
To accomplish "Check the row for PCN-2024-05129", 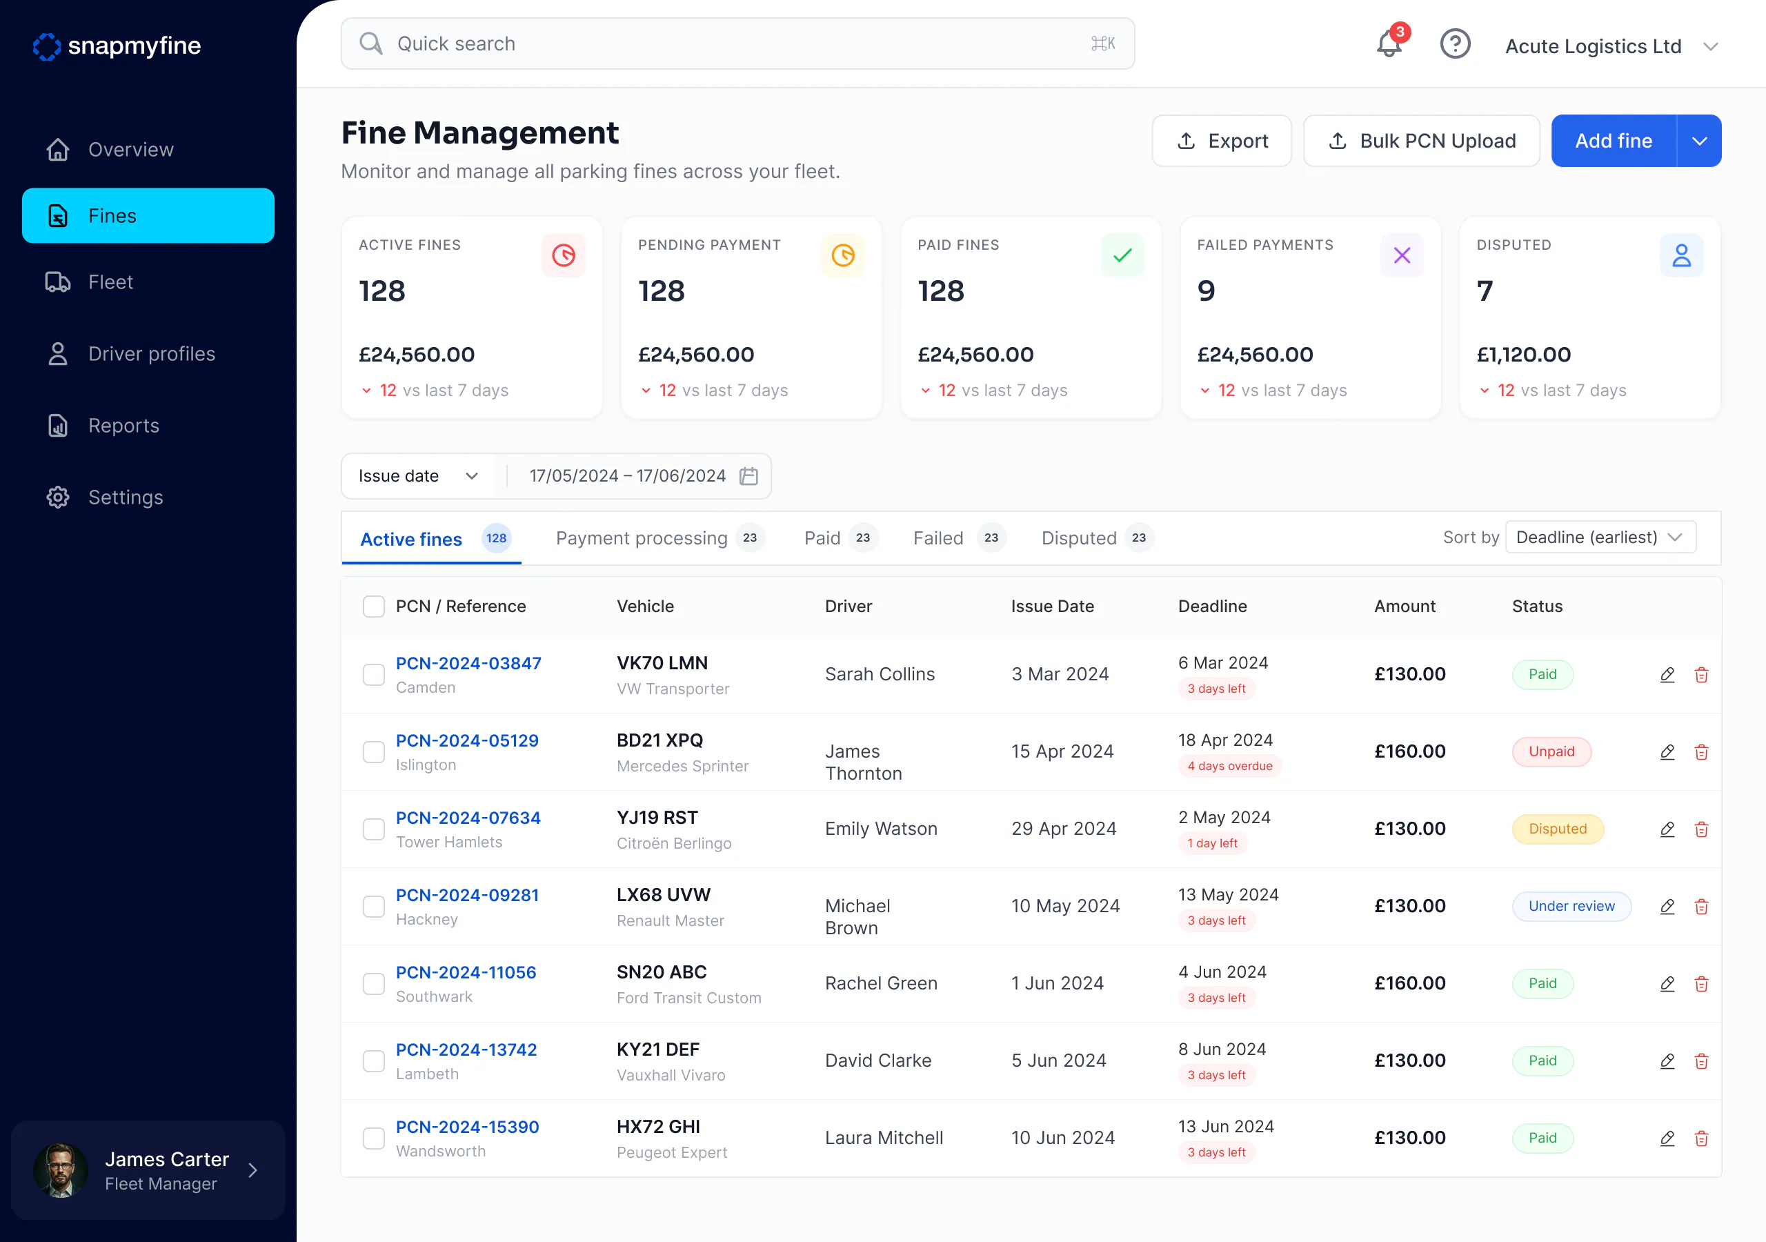I will 374,752.
